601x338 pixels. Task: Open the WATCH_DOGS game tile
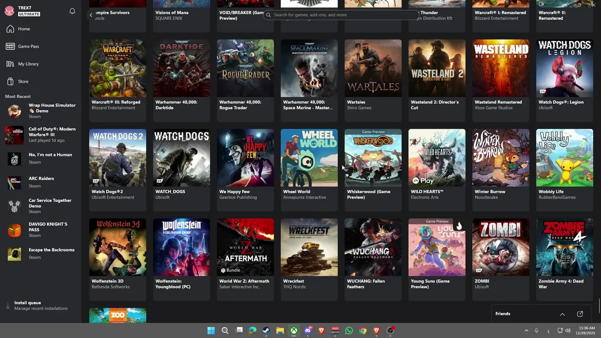[x=181, y=170]
